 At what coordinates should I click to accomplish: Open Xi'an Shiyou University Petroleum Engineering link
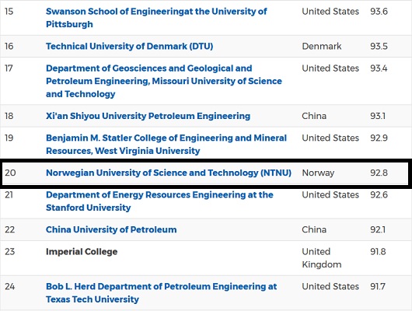point(148,116)
